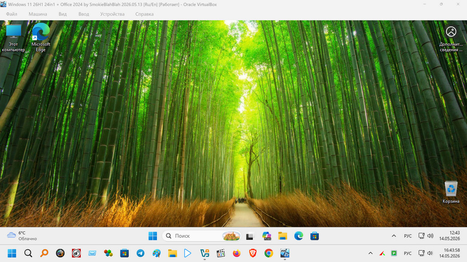Switch guest input language РУС indicator
Viewport: 467px width, 262px height.
click(408, 236)
